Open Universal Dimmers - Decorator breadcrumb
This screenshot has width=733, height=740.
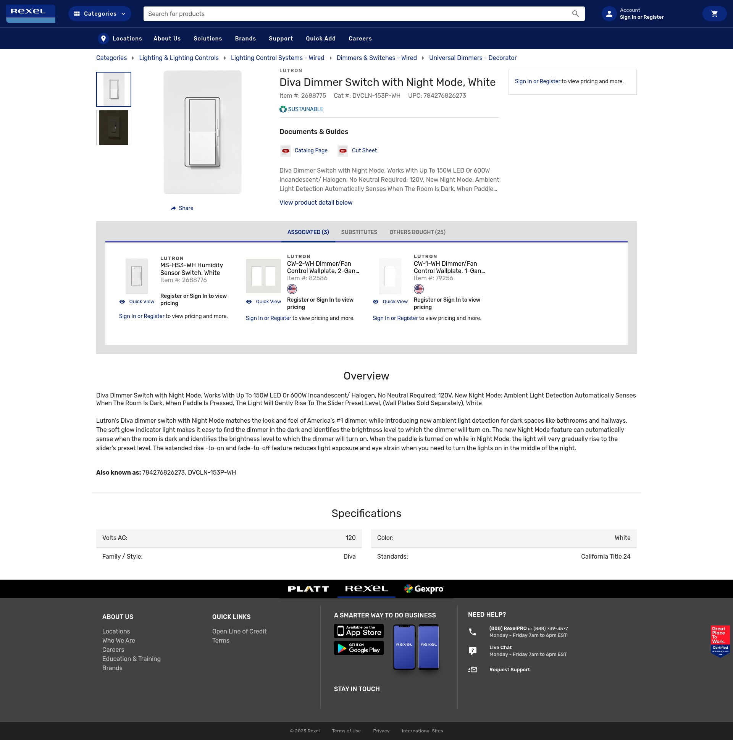pos(473,58)
